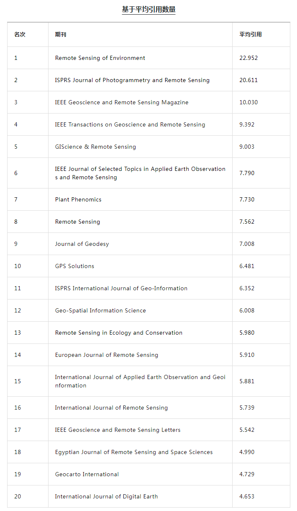Click IEEE Journal of Selected Topics journal
297x511 pixels.
[x=140, y=173]
